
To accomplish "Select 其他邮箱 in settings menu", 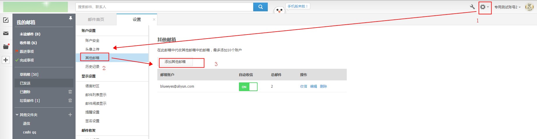I will pos(92,58).
